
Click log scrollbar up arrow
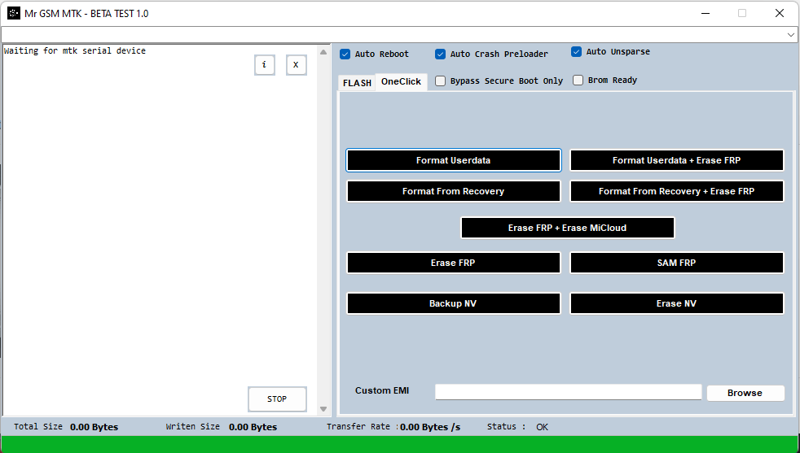click(323, 52)
